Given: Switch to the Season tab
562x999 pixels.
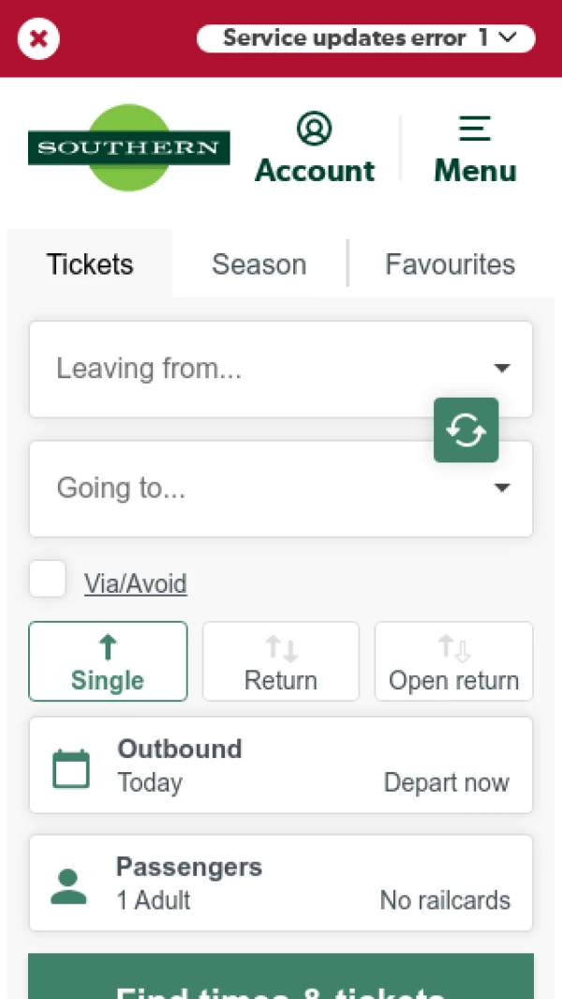Looking at the screenshot, I should (x=259, y=265).
